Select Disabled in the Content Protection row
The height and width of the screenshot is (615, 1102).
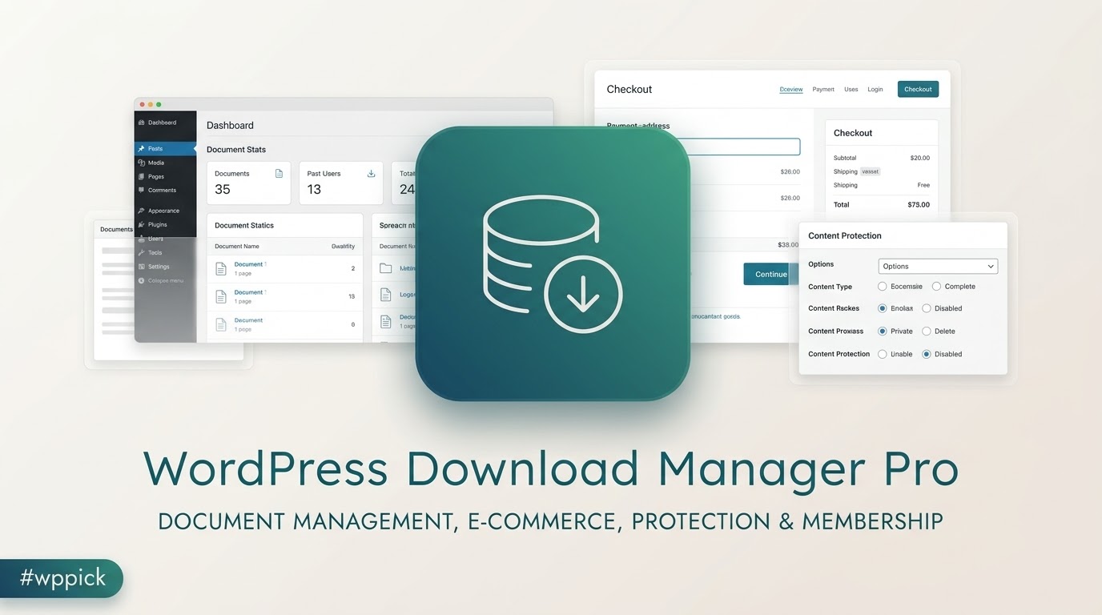pyautogui.click(x=927, y=354)
